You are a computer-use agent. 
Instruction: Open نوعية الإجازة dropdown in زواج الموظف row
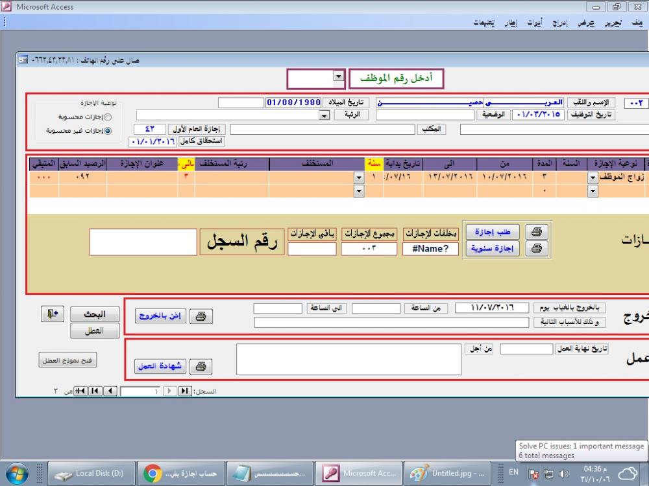(x=593, y=178)
